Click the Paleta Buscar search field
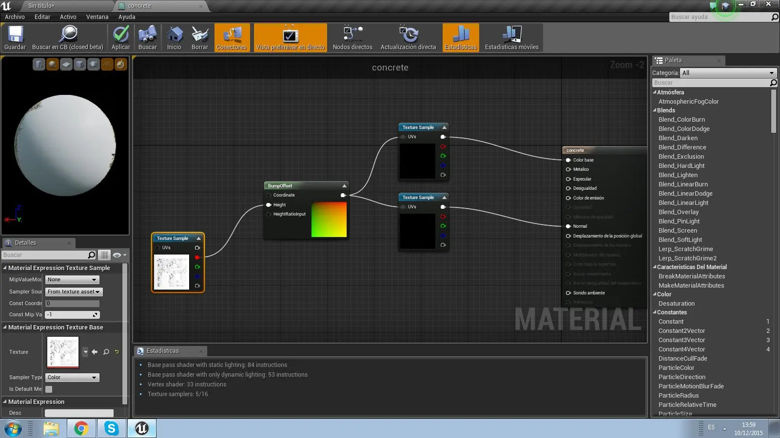This screenshot has width=780, height=438. click(x=714, y=83)
